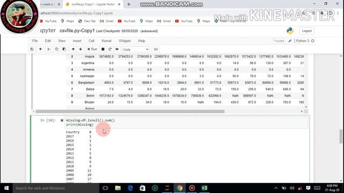Click the '2009' row in output
344x193 pixels.
tap(78, 170)
